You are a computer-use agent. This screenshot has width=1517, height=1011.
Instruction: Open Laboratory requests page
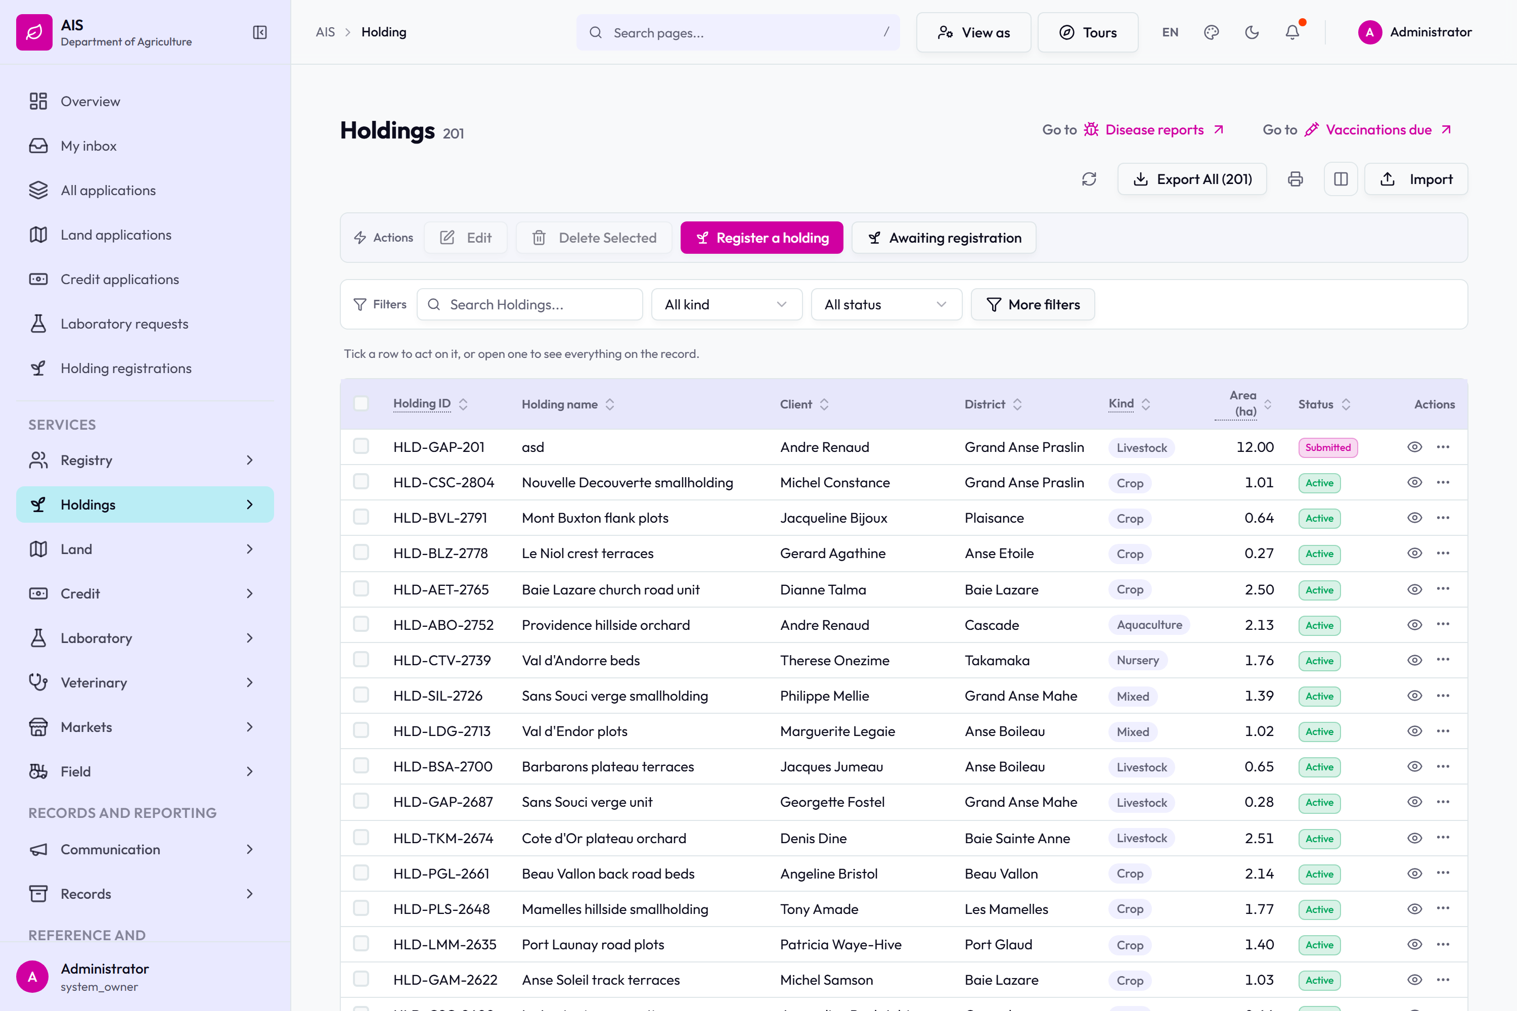tap(145, 324)
